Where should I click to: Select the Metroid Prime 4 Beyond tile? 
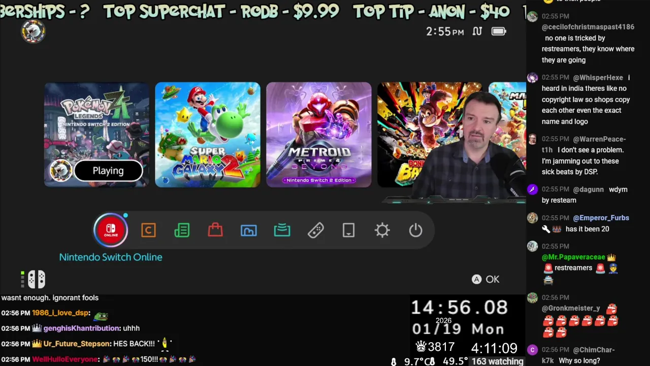(319, 135)
